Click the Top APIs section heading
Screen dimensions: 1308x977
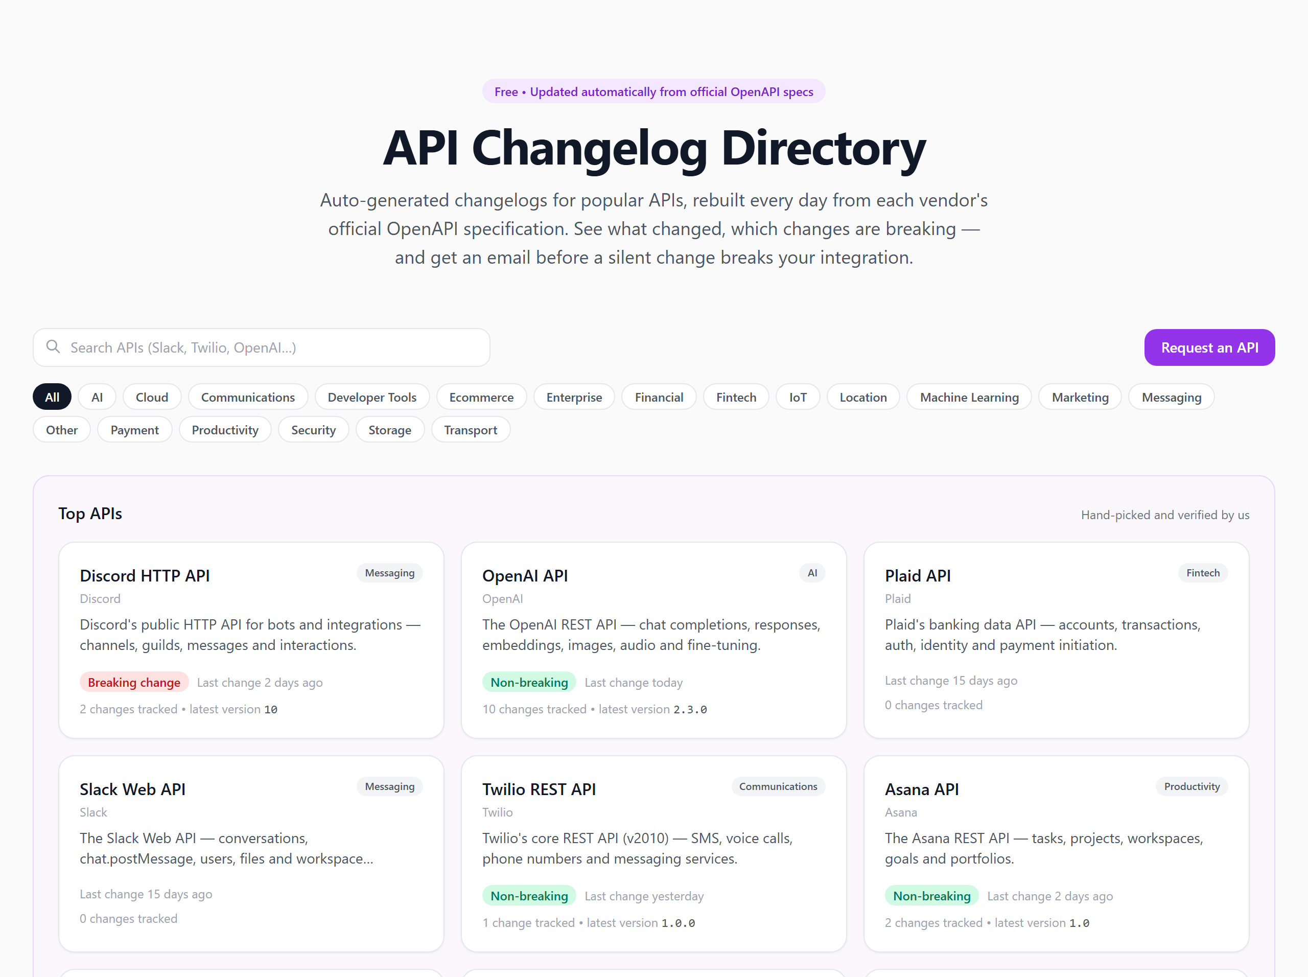coord(90,514)
